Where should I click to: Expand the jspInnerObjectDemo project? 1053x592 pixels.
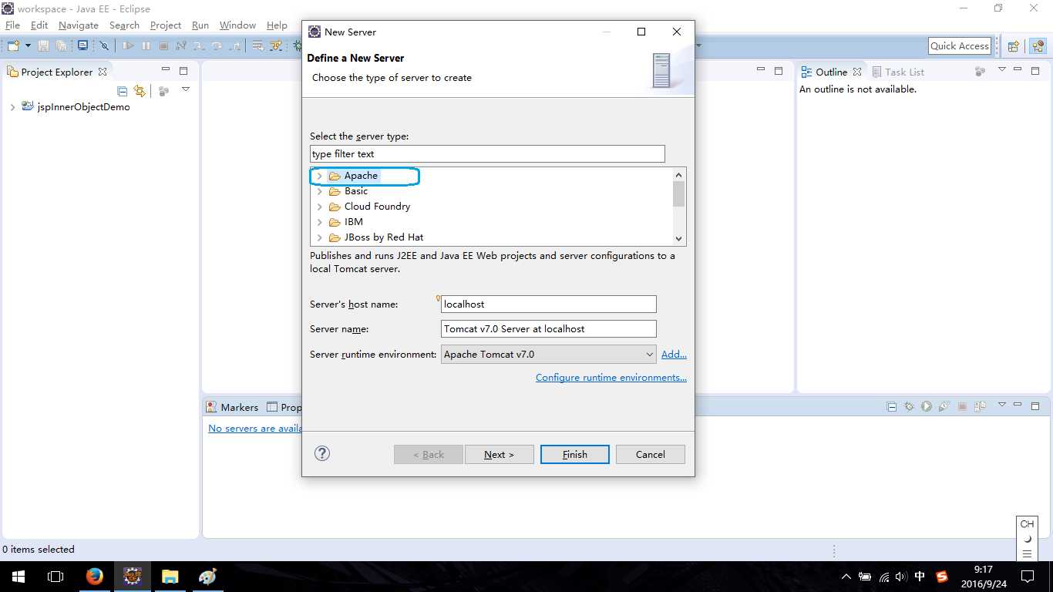[12, 107]
